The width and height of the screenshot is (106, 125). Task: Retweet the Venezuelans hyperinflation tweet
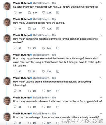click(x=29, y=107)
